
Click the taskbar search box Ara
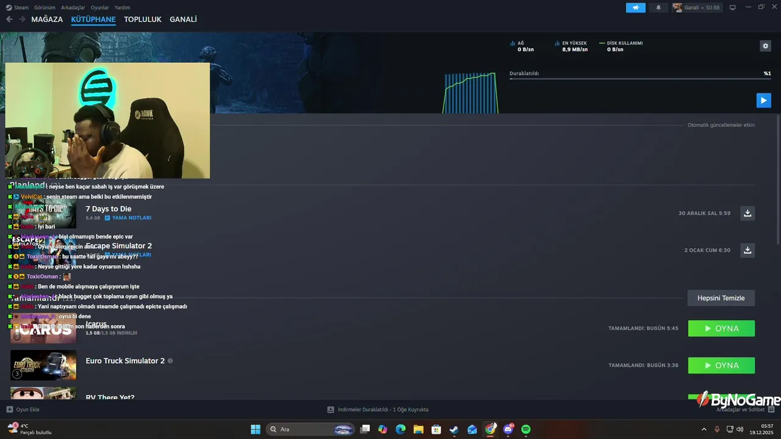(311, 429)
